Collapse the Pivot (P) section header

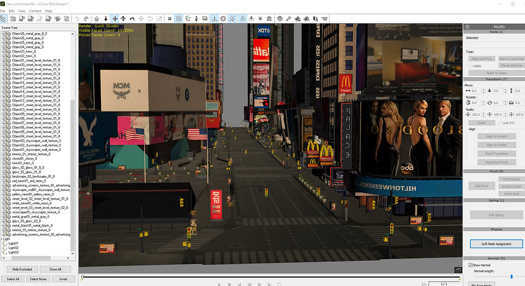(494, 171)
